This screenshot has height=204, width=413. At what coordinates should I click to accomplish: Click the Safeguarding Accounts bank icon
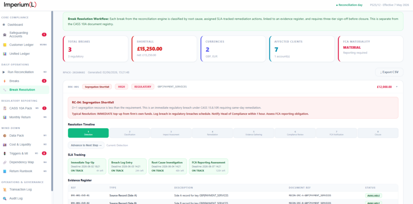coord(4,35)
